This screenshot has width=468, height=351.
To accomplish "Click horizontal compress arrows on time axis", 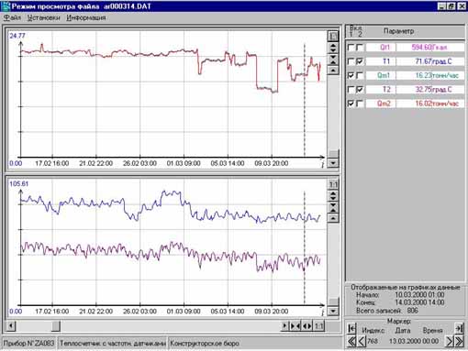I will (295, 326).
